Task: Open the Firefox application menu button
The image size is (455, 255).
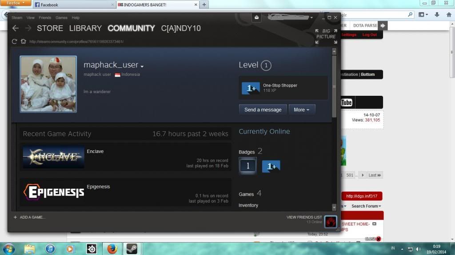Action: pyautogui.click(x=16, y=3)
